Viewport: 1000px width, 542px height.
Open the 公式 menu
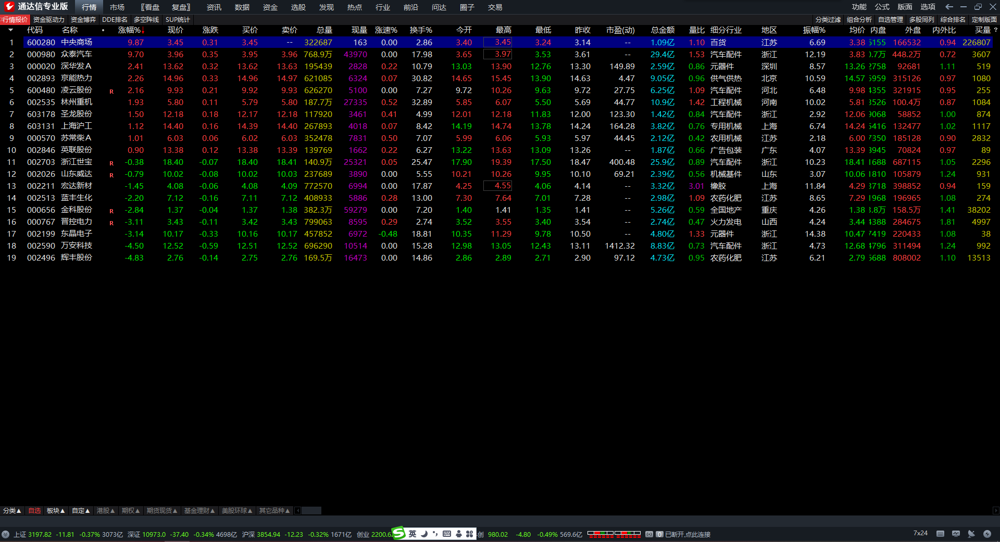pyautogui.click(x=882, y=7)
